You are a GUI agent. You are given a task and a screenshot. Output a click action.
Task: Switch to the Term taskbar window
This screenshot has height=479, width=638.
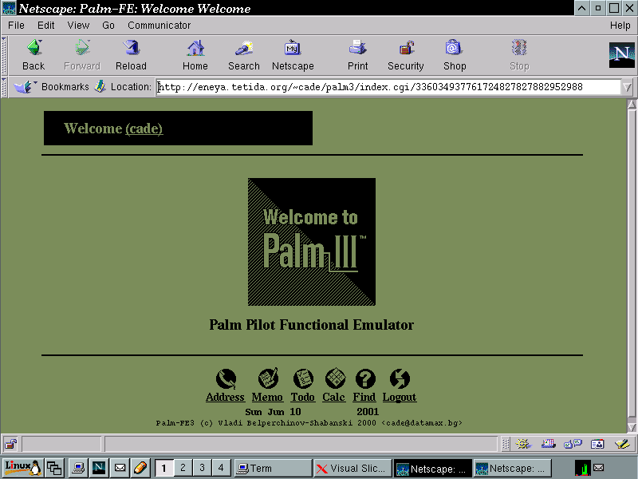273,469
